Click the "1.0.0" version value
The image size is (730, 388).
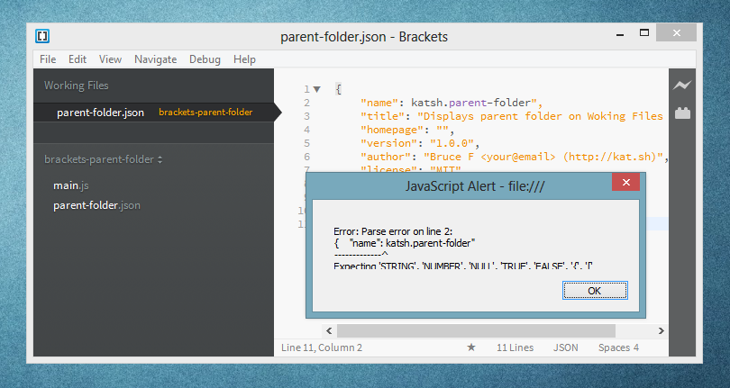click(x=452, y=143)
